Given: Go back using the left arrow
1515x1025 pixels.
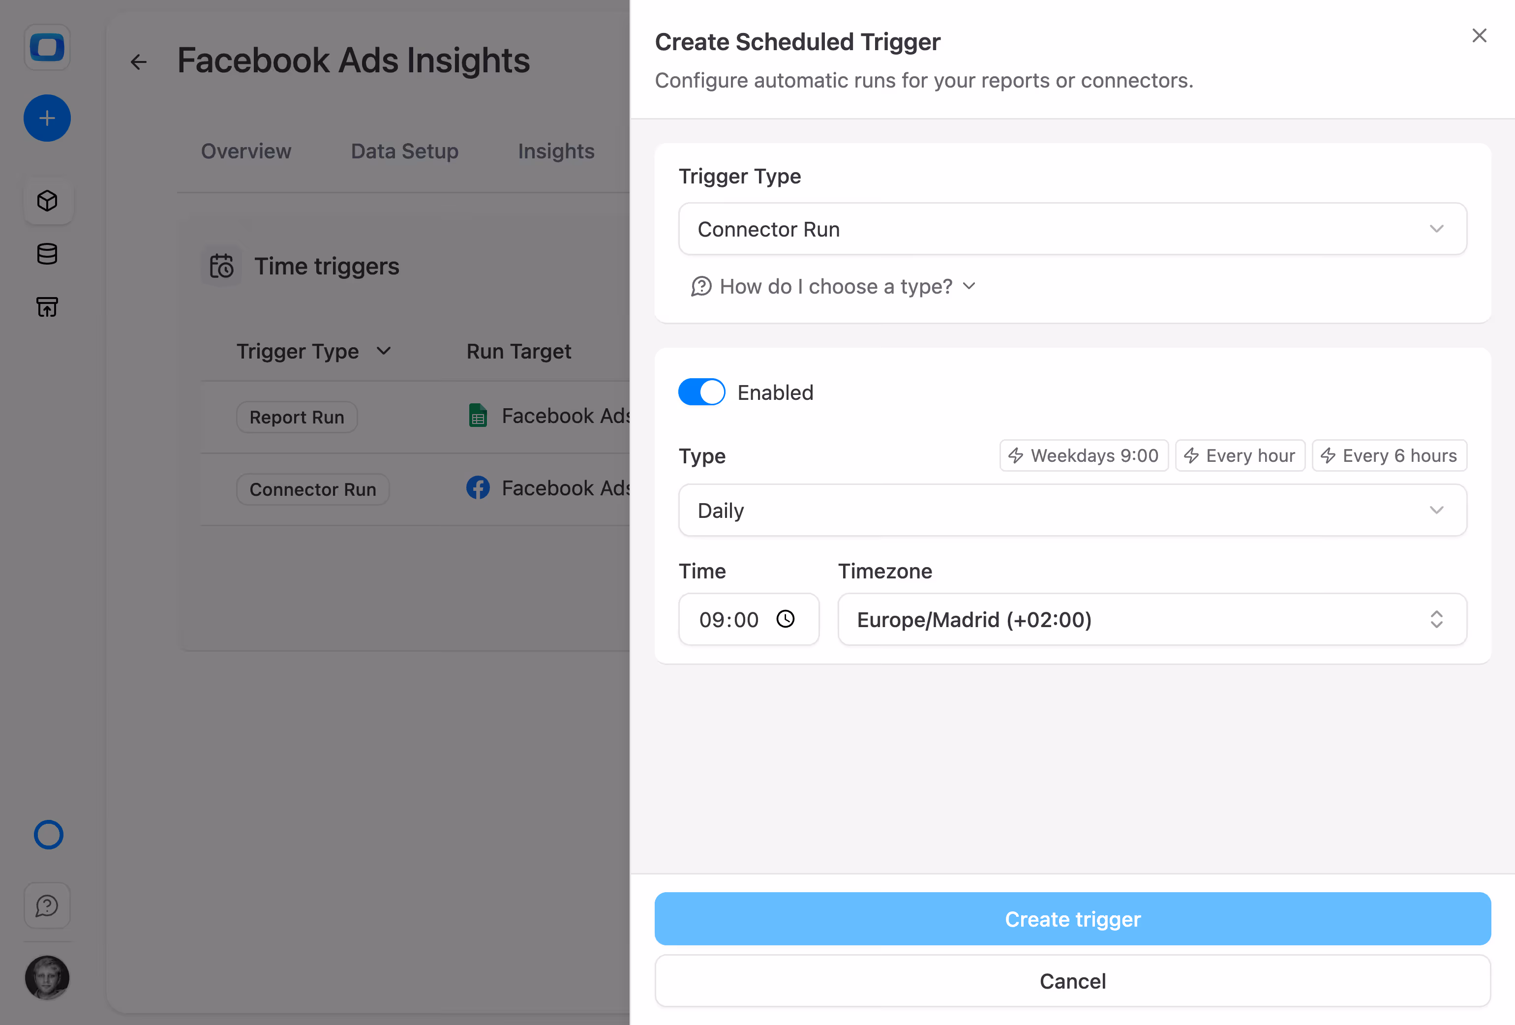Looking at the screenshot, I should click(138, 62).
